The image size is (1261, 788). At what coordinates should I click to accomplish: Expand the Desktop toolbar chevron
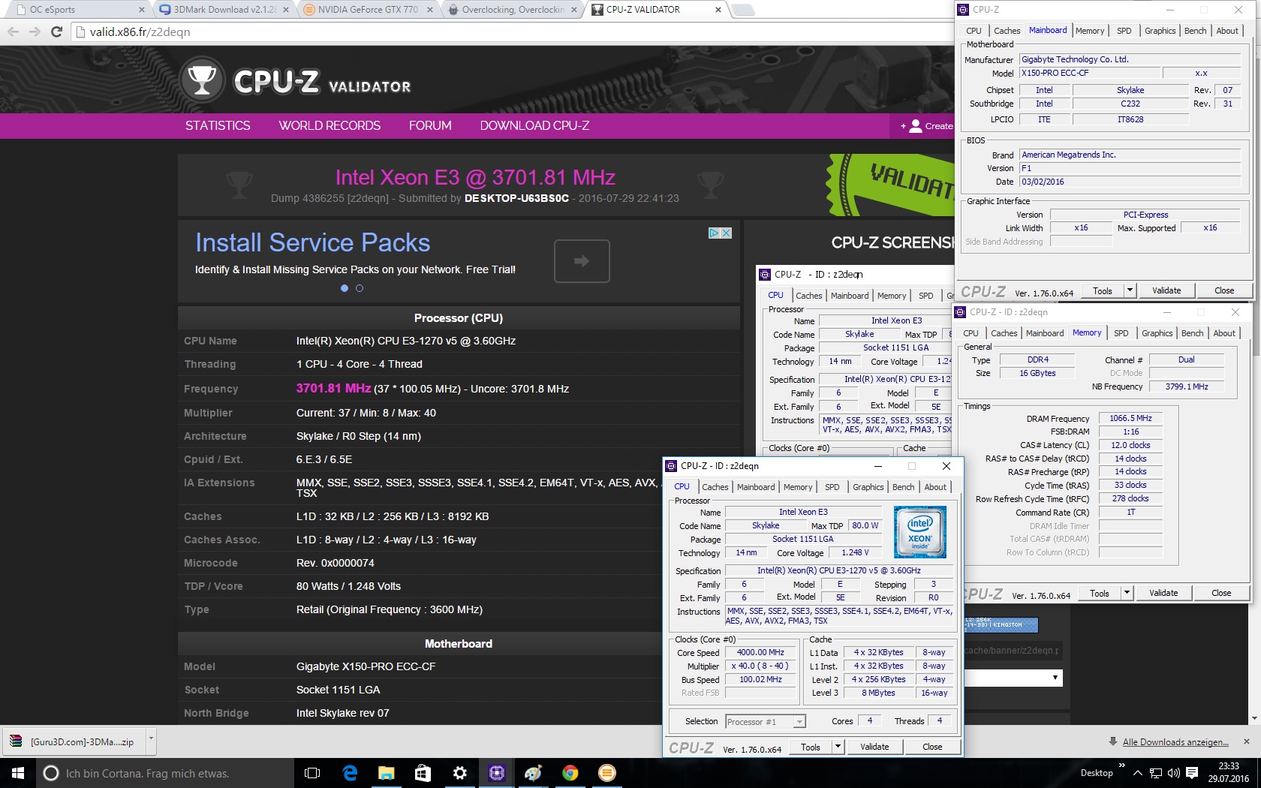pos(1122,765)
